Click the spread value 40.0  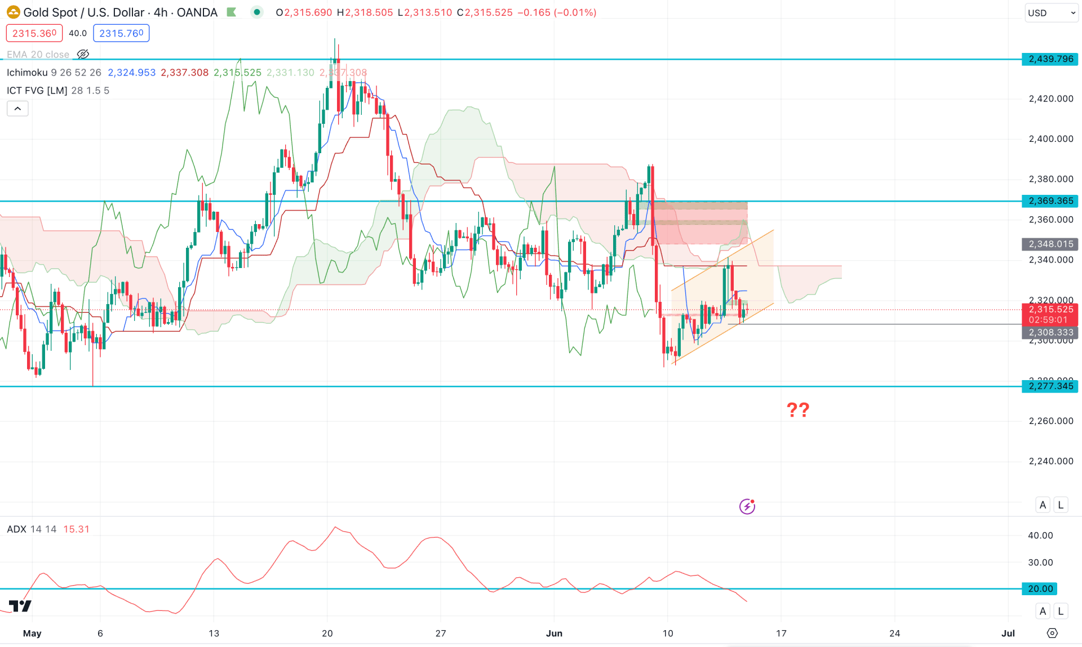point(78,33)
